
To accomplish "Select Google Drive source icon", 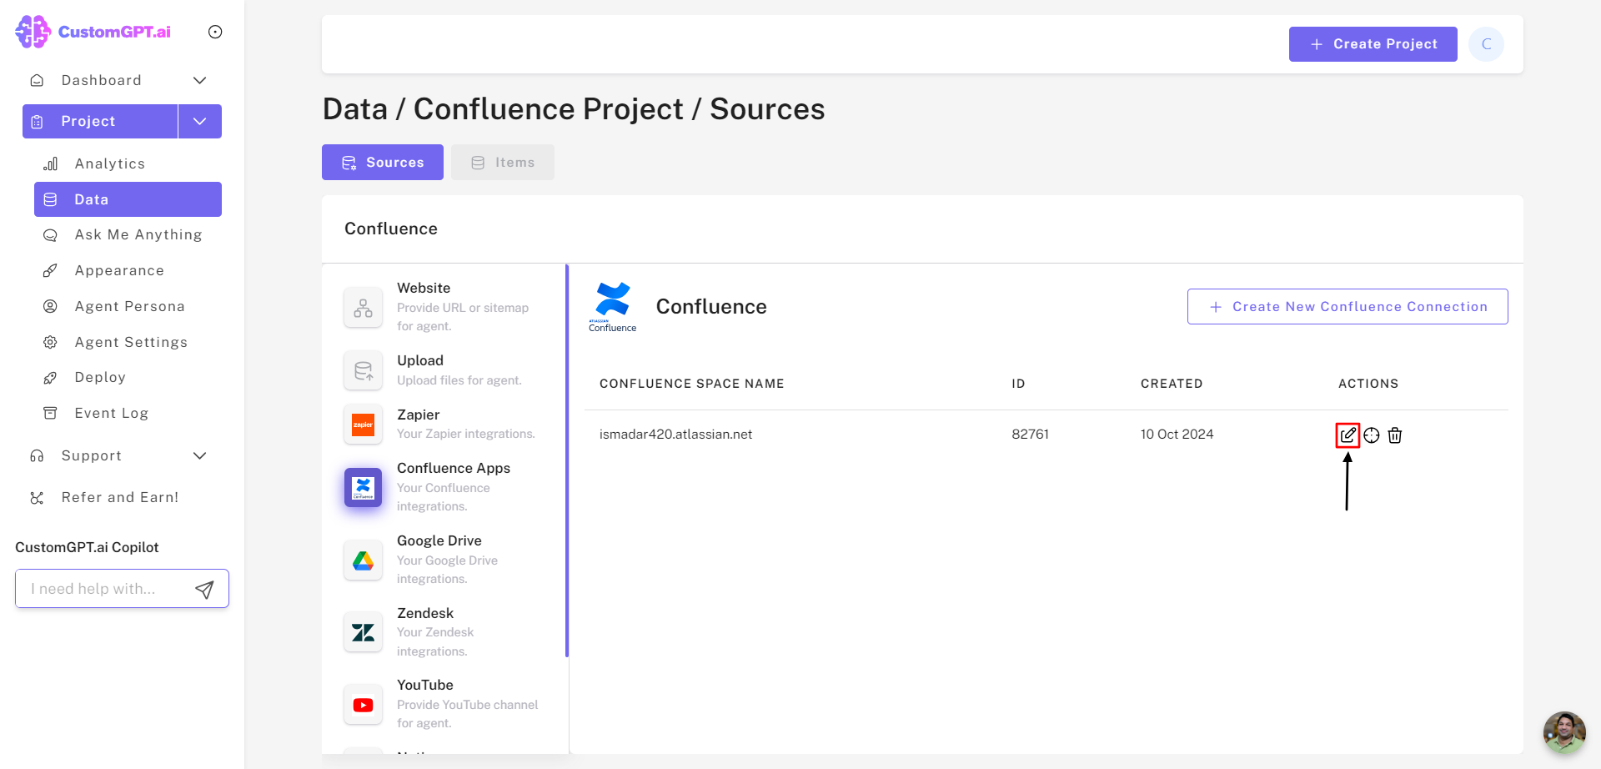I will pyautogui.click(x=364, y=560).
